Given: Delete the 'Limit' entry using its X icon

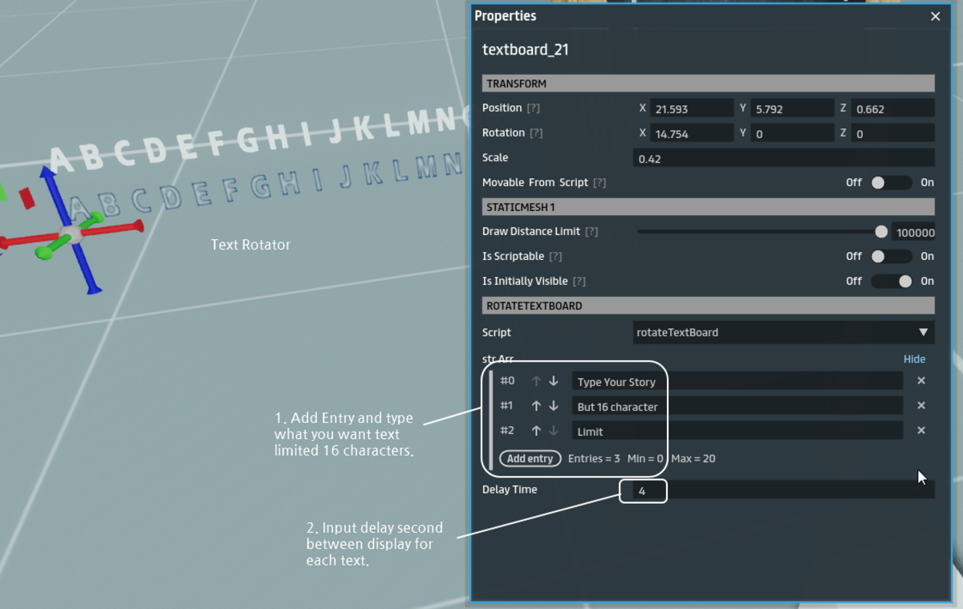Looking at the screenshot, I should tap(921, 430).
